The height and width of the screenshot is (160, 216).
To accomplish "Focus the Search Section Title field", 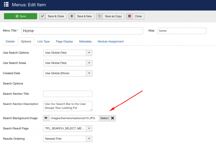I will (68, 94).
